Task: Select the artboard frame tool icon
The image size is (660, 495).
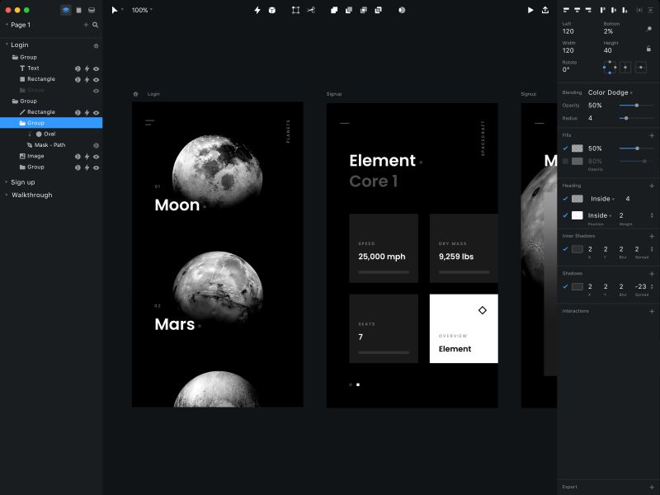Action: [295, 10]
